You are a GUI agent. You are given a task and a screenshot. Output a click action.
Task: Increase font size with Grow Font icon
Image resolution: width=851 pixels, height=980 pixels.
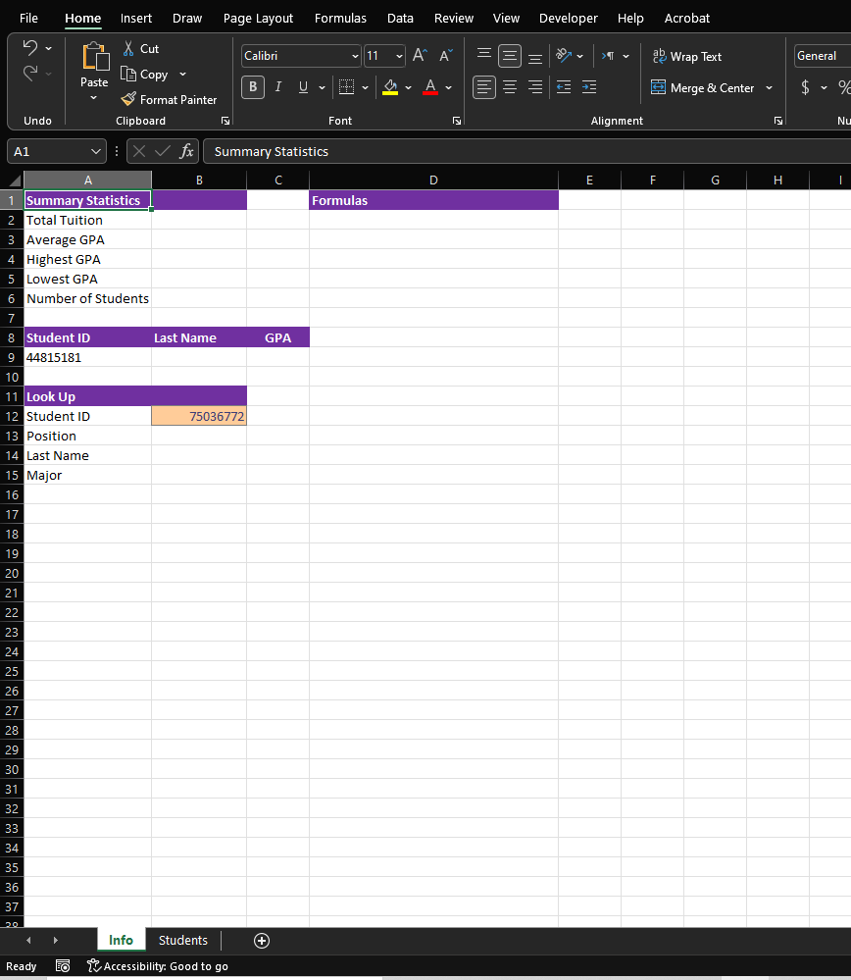click(419, 55)
